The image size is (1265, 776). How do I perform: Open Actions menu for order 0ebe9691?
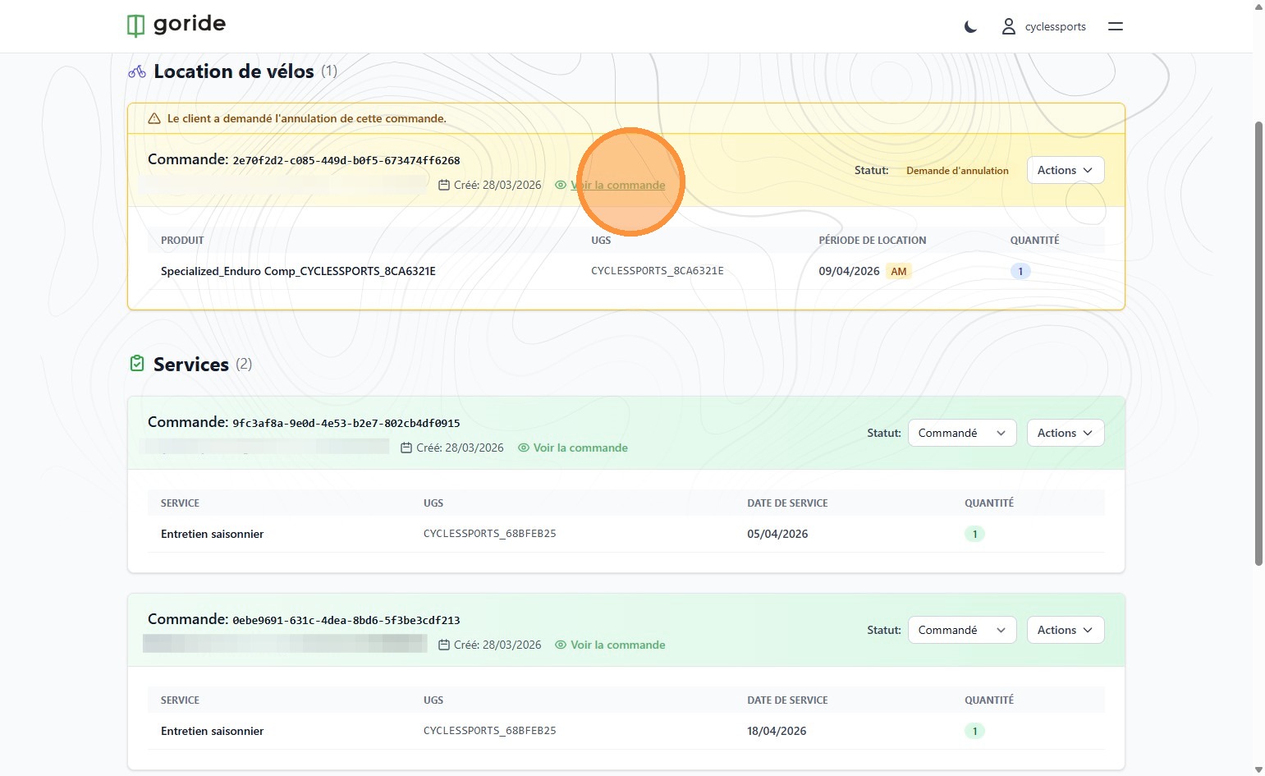[x=1065, y=630]
